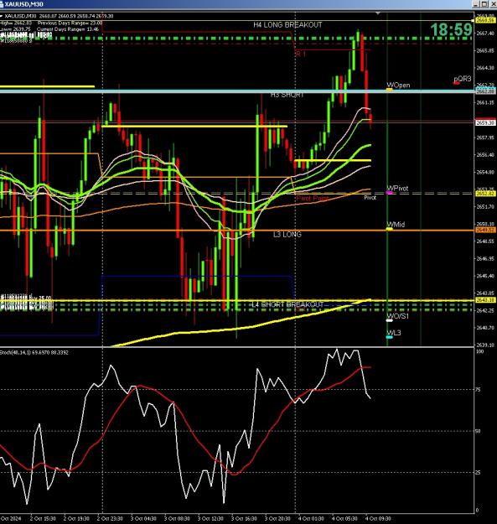This screenshot has height=524, width=497.
Task: Select the L4 SHORT BREAKOUT label
Action: pyautogui.click(x=287, y=304)
